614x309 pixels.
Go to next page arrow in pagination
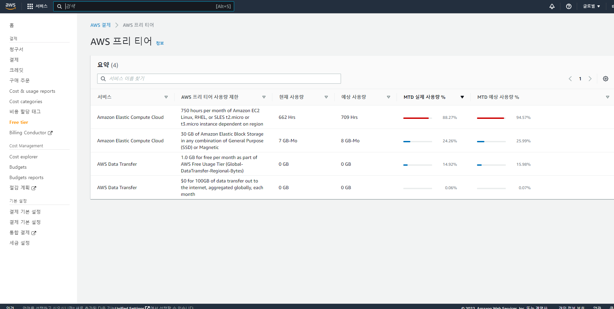pyautogui.click(x=590, y=79)
